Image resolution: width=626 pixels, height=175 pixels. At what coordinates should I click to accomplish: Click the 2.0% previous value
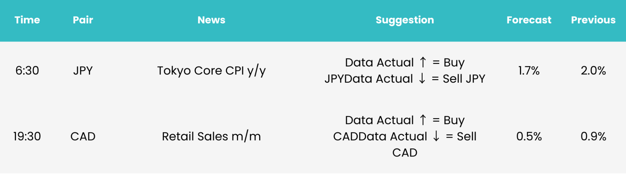coord(593,70)
